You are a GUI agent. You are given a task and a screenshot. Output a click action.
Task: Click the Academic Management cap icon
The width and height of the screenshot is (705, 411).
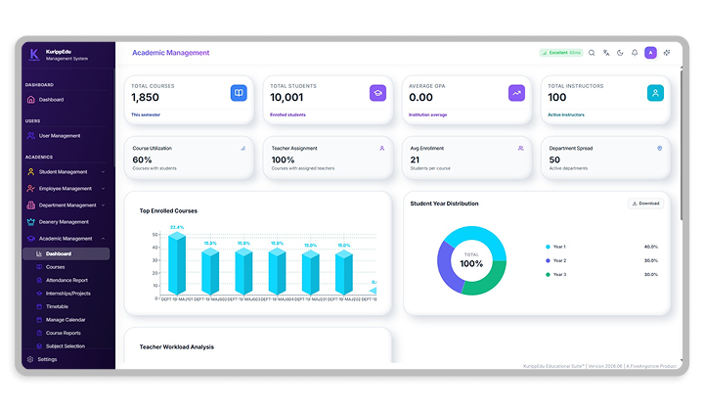[30, 239]
